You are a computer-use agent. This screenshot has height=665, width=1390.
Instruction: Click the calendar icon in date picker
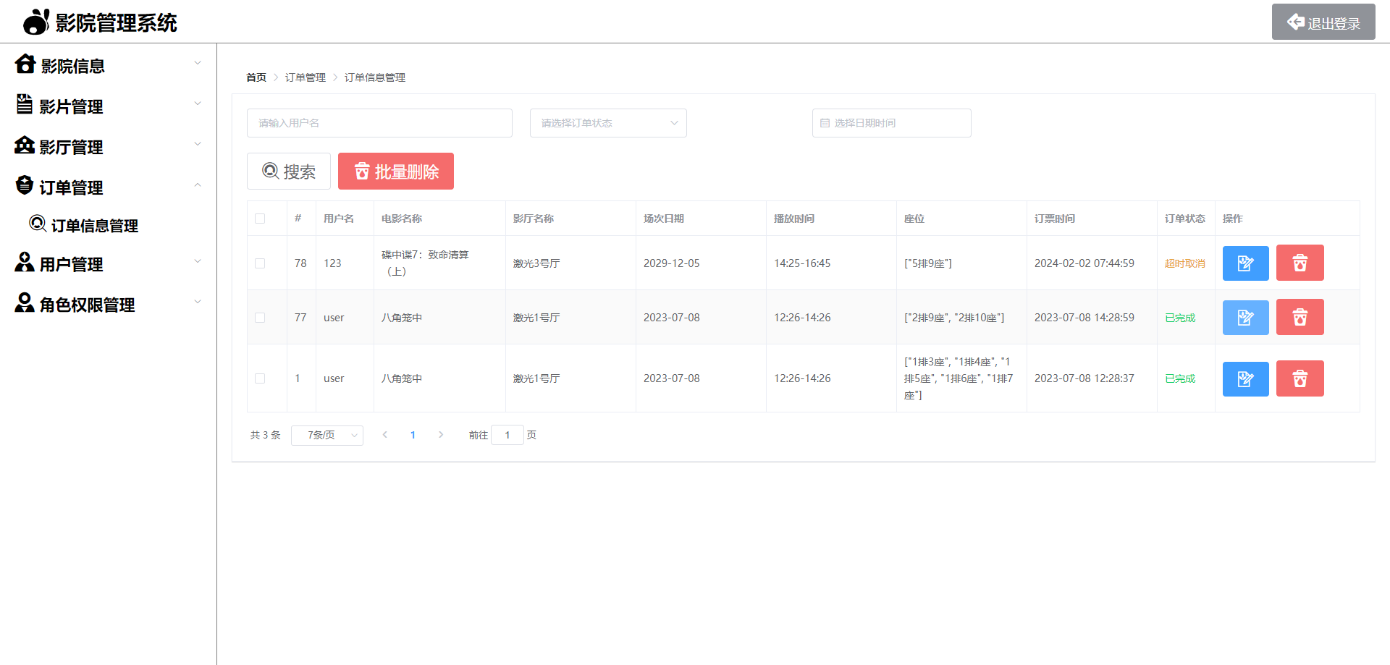(x=825, y=124)
